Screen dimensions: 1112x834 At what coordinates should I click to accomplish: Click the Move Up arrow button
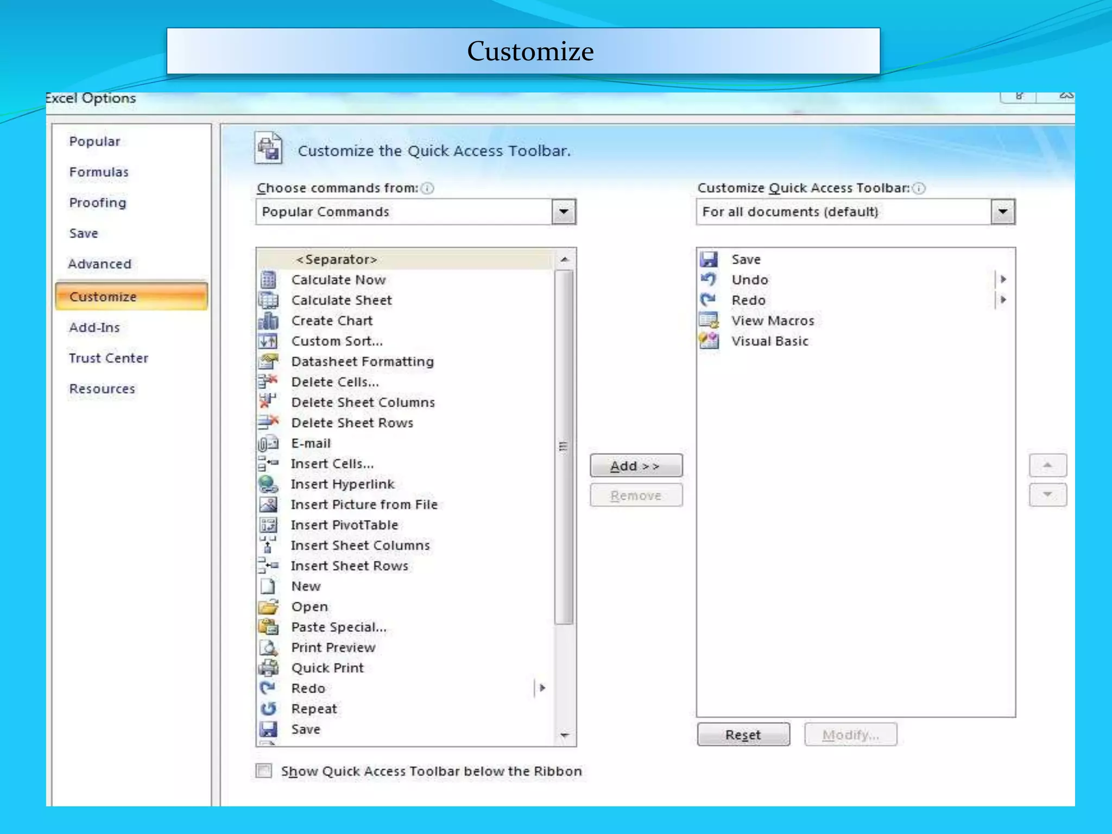pos(1047,465)
